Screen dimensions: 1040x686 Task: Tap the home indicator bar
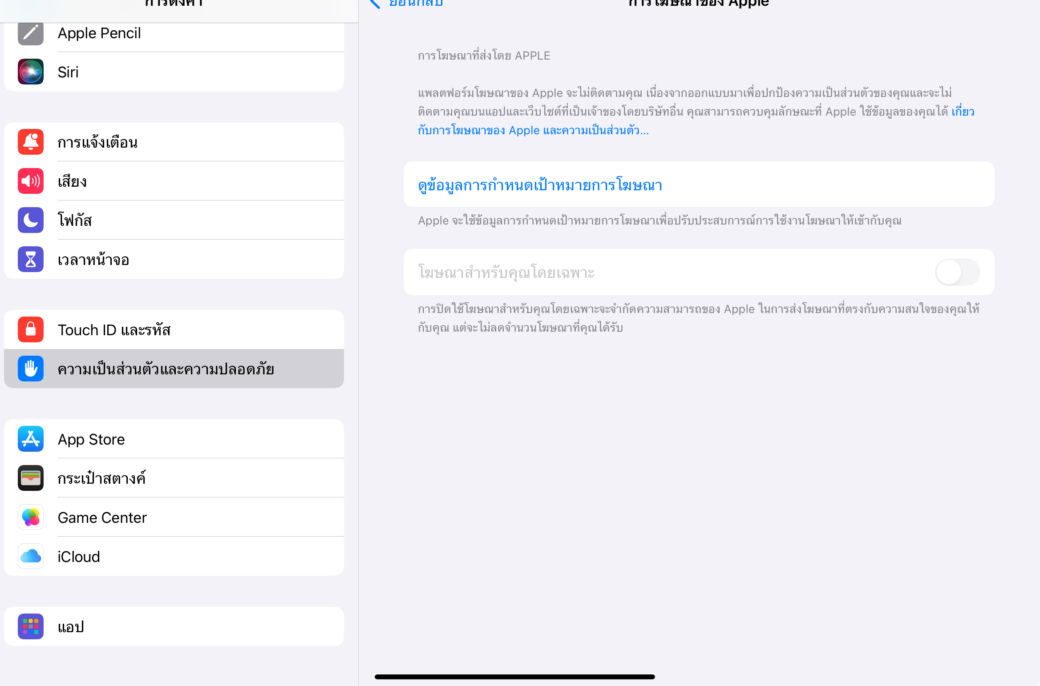[514, 677]
